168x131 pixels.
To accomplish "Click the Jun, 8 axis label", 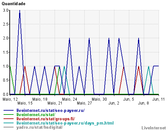I will coord(143,103).
